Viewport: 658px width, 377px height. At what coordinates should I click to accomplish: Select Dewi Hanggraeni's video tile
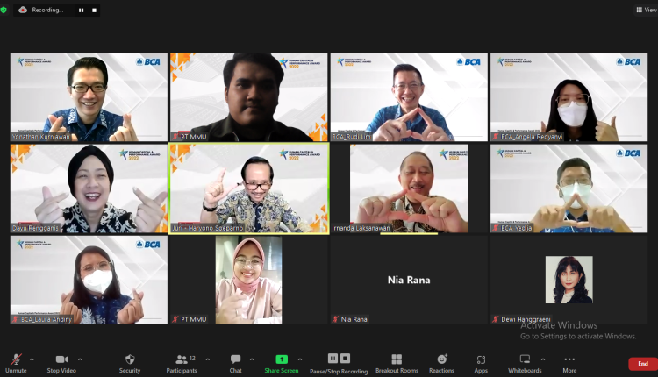tap(569, 281)
